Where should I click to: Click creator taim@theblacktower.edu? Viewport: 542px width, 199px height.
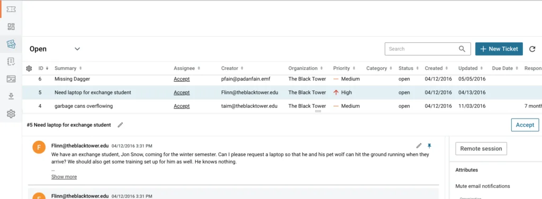249,106
